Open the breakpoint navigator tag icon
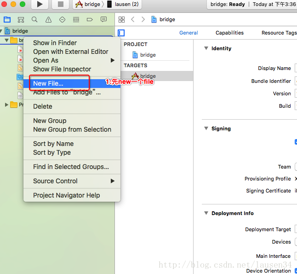Viewport: 297px width, 274px height. click(90, 19)
